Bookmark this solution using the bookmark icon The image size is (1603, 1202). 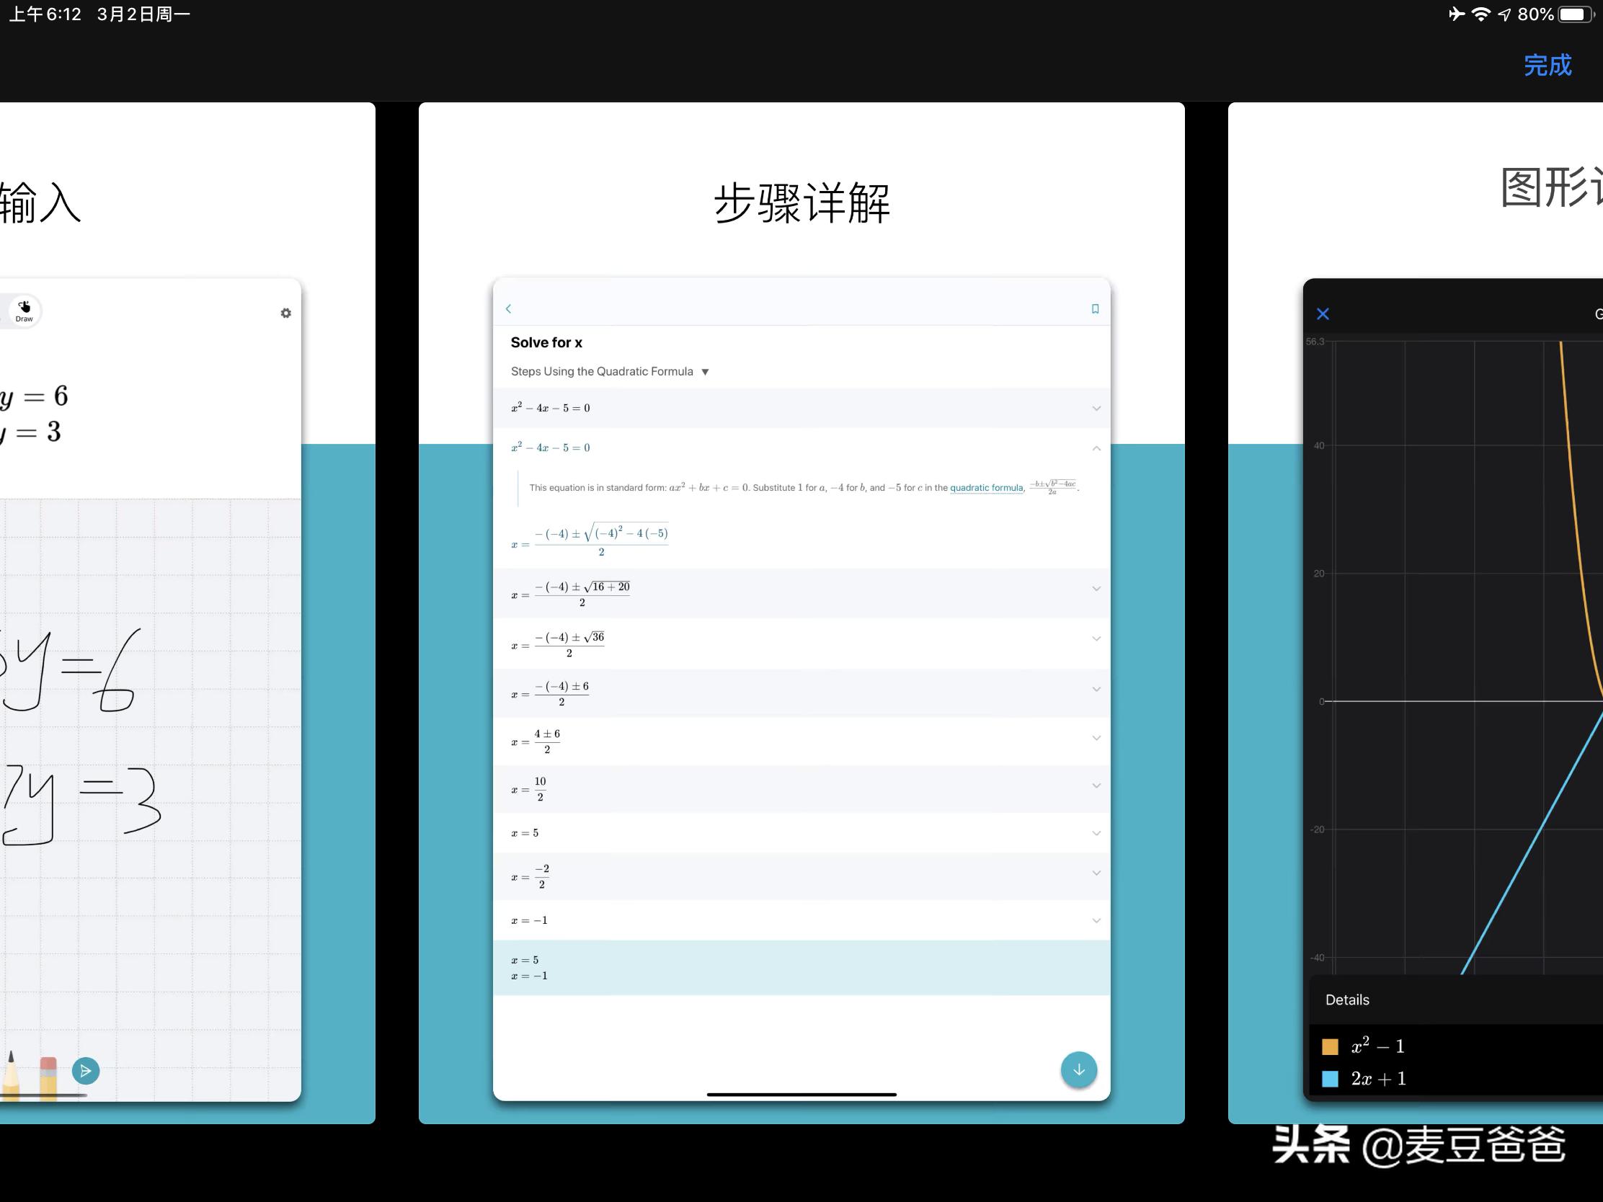pyautogui.click(x=1095, y=308)
